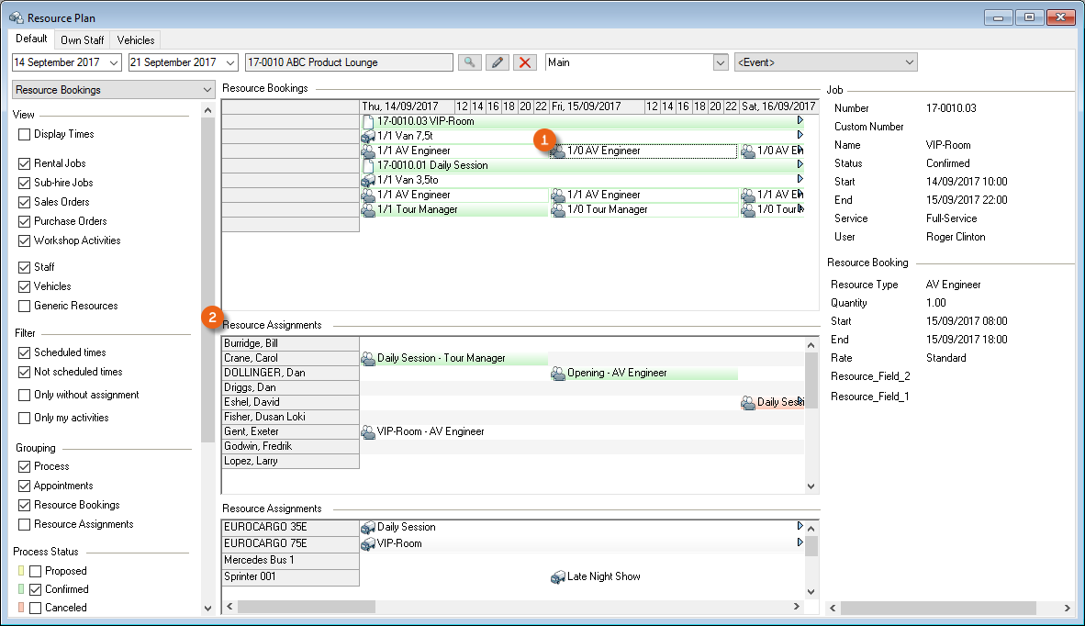This screenshot has height=626, width=1085.
Task: Select the 17-0010.03 VIP-Room job document icon
Action: click(368, 121)
